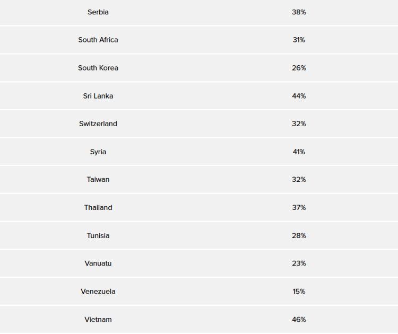Viewport: 398px width, 334px height.
Task: Click the 38% value for Serbia
Action: [299, 12]
